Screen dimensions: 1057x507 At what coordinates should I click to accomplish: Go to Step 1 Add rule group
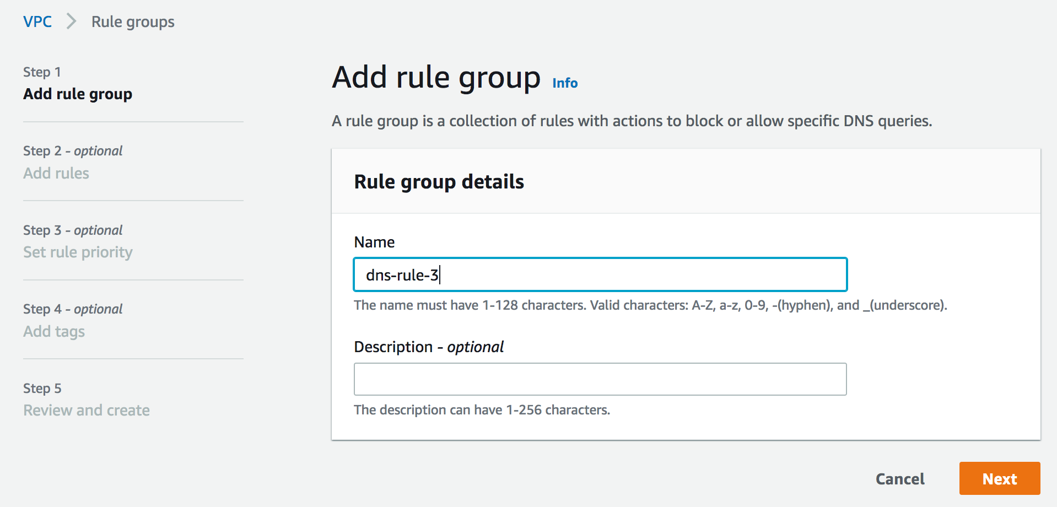pos(78,94)
